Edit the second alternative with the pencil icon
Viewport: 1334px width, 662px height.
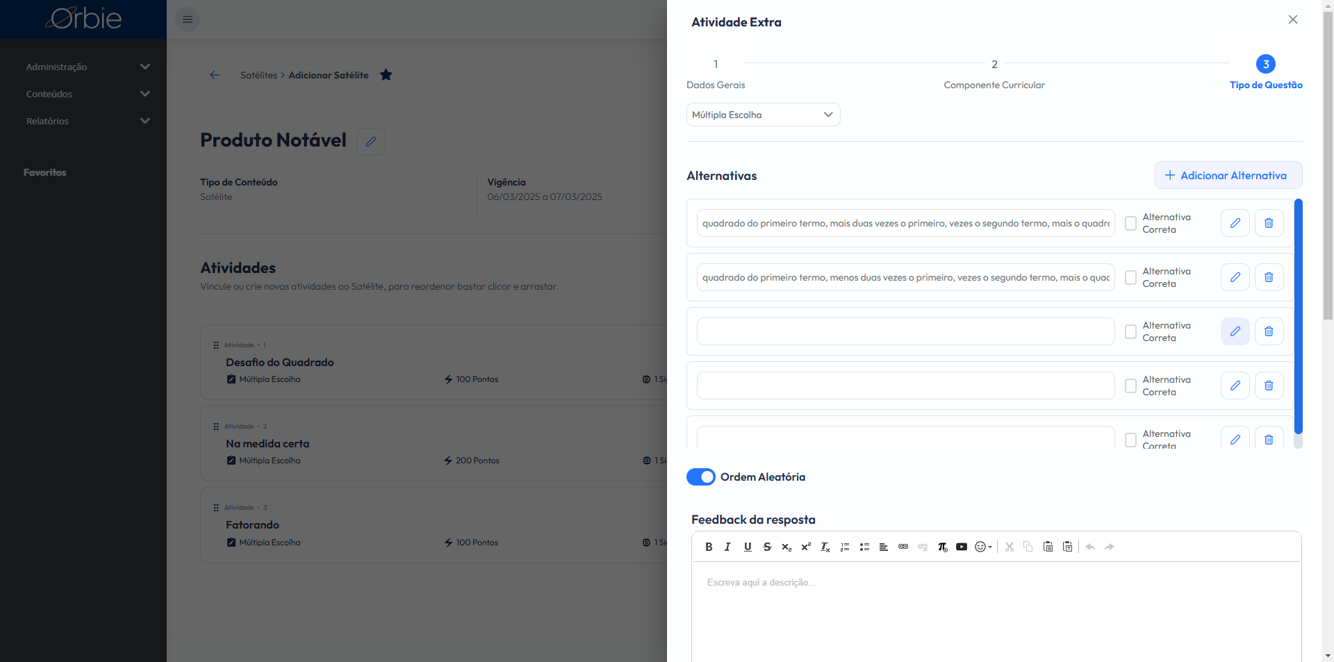pyautogui.click(x=1235, y=277)
